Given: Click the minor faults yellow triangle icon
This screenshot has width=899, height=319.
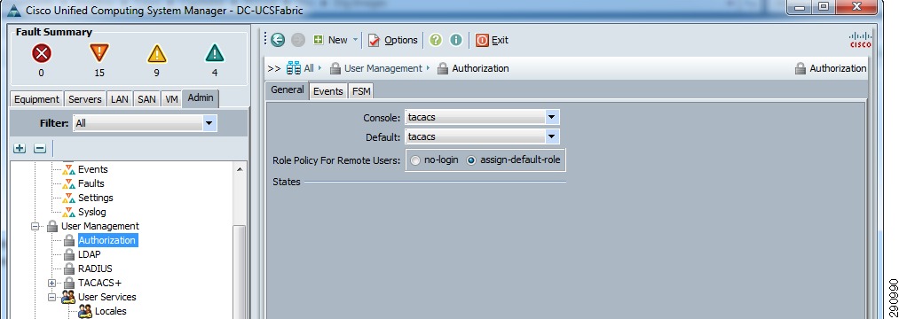Looking at the screenshot, I should [156, 54].
